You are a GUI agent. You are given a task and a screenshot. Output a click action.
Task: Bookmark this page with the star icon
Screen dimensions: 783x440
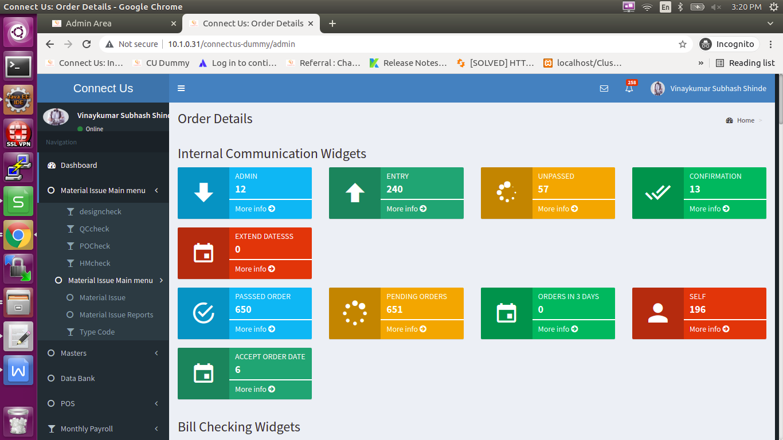click(x=683, y=44)
